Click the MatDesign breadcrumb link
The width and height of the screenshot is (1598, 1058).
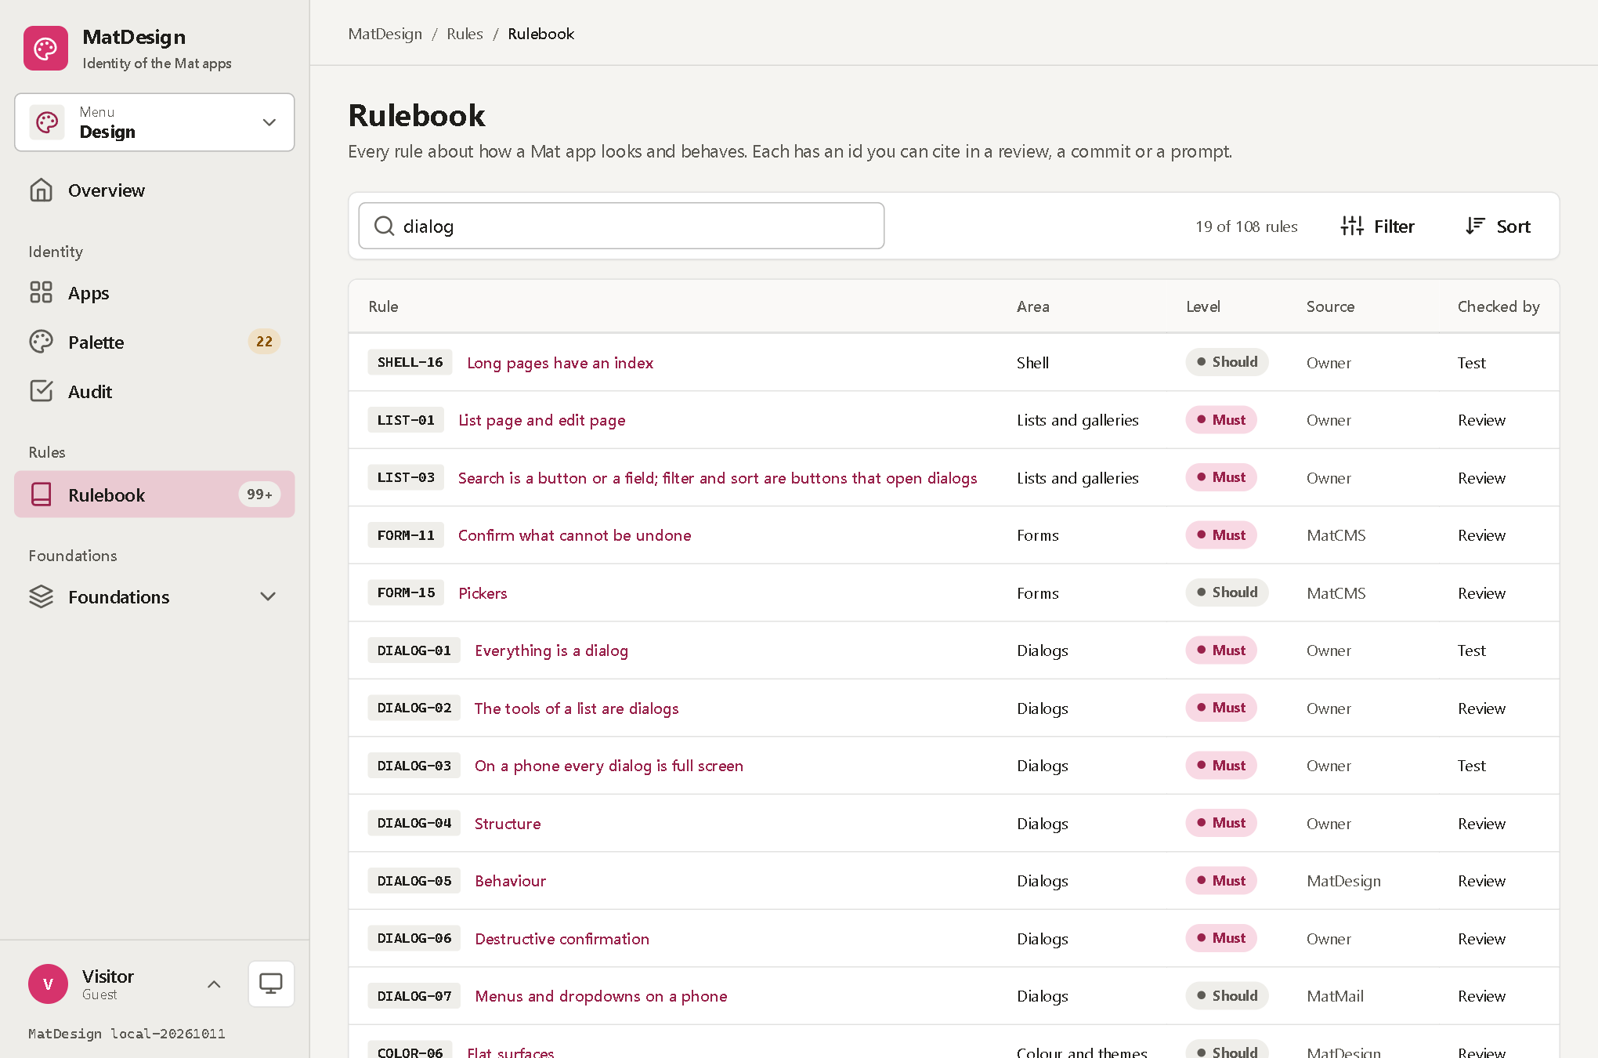click(x=385, y=34)
